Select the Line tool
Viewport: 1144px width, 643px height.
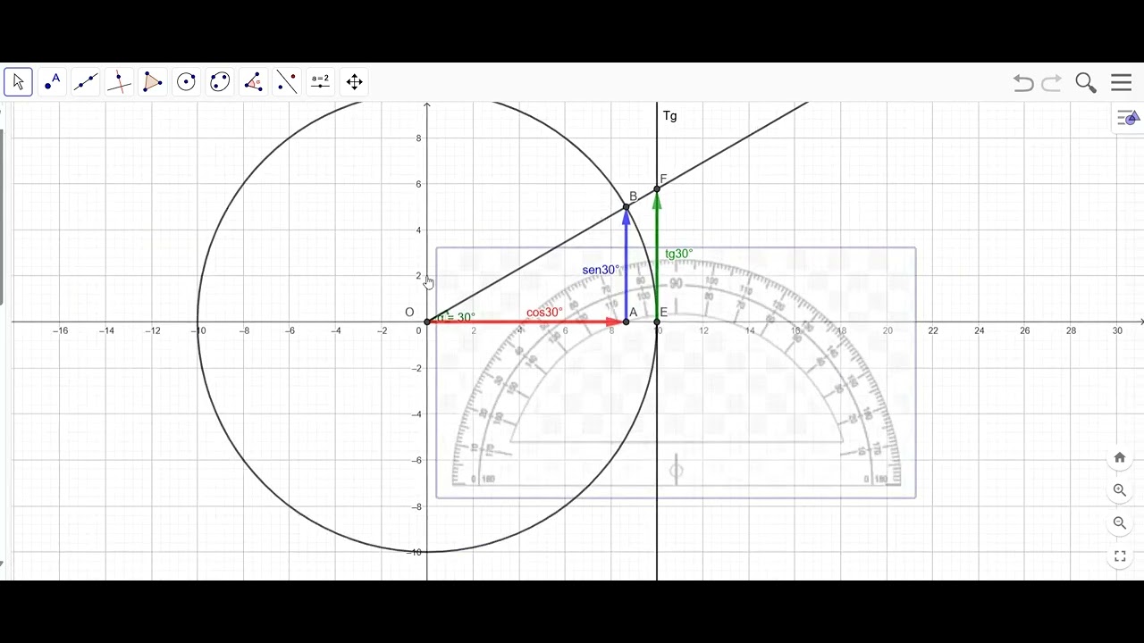pos(86,82)
